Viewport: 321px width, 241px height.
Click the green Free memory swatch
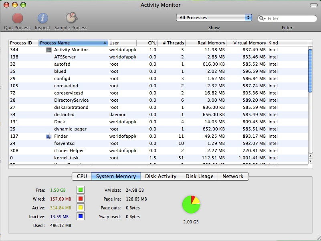coord(81,190)
